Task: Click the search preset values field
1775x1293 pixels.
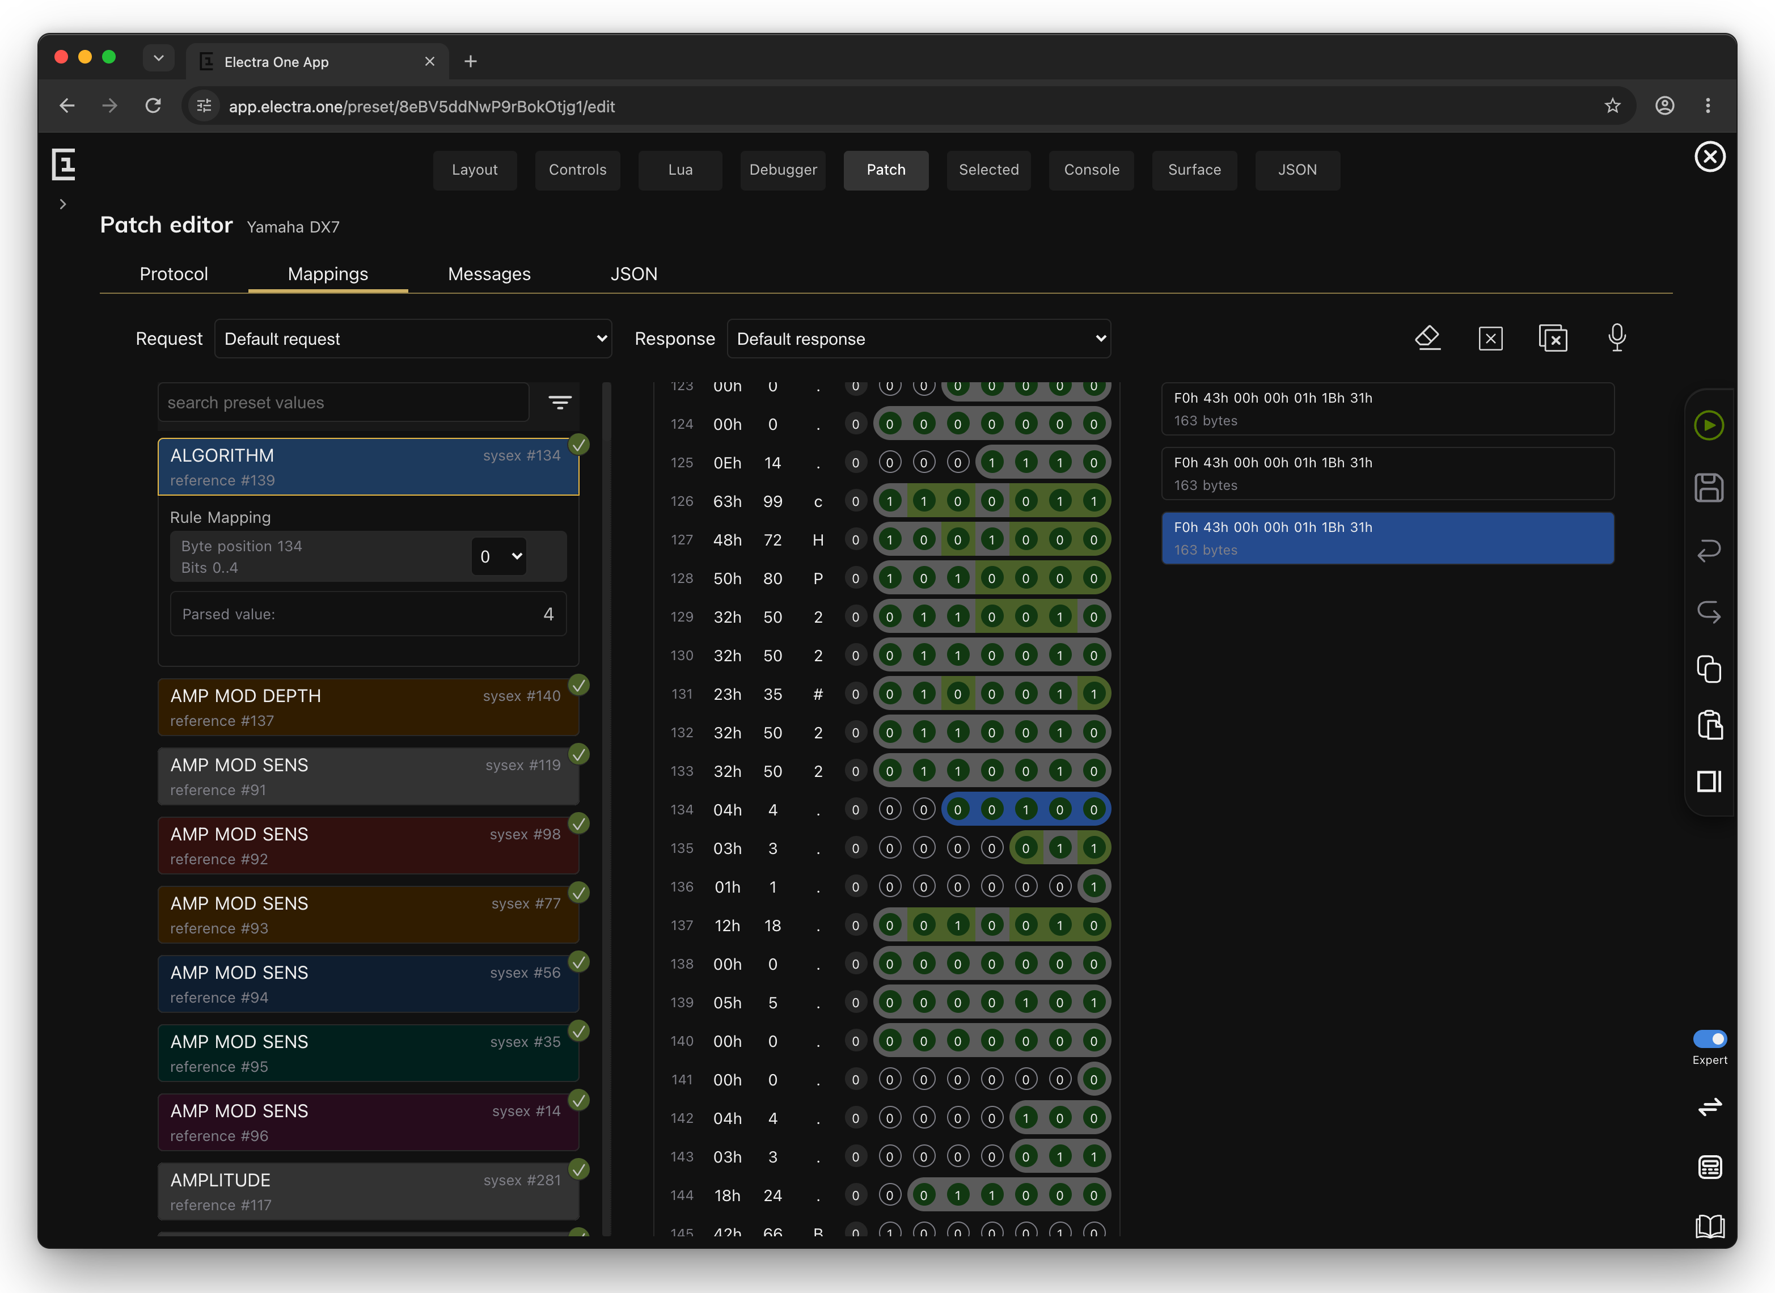Action: pos(343,402)
